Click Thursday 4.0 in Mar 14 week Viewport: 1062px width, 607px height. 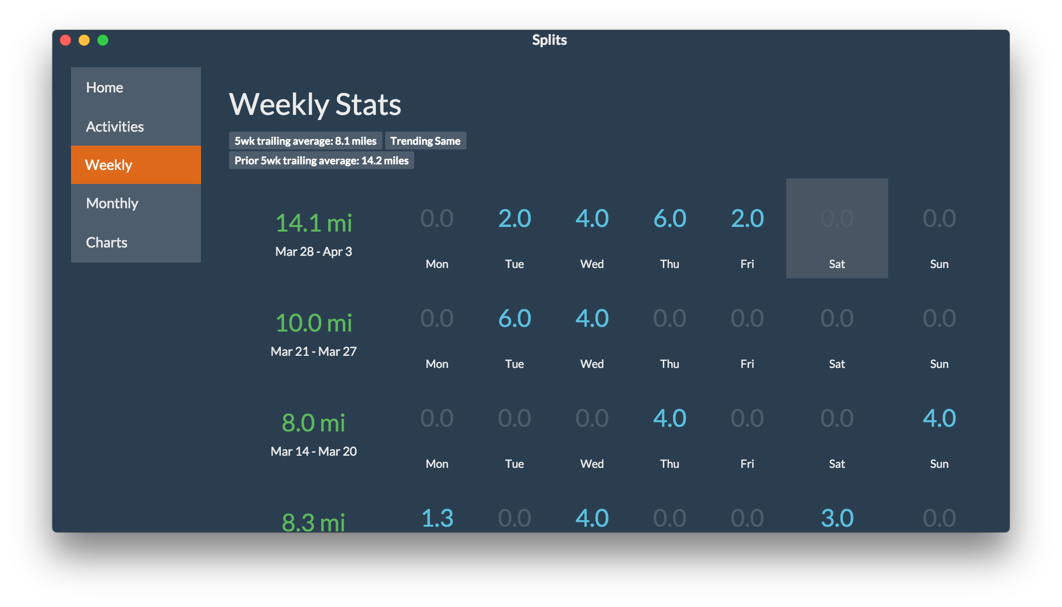pyautogui.click(x=669, y=418)
